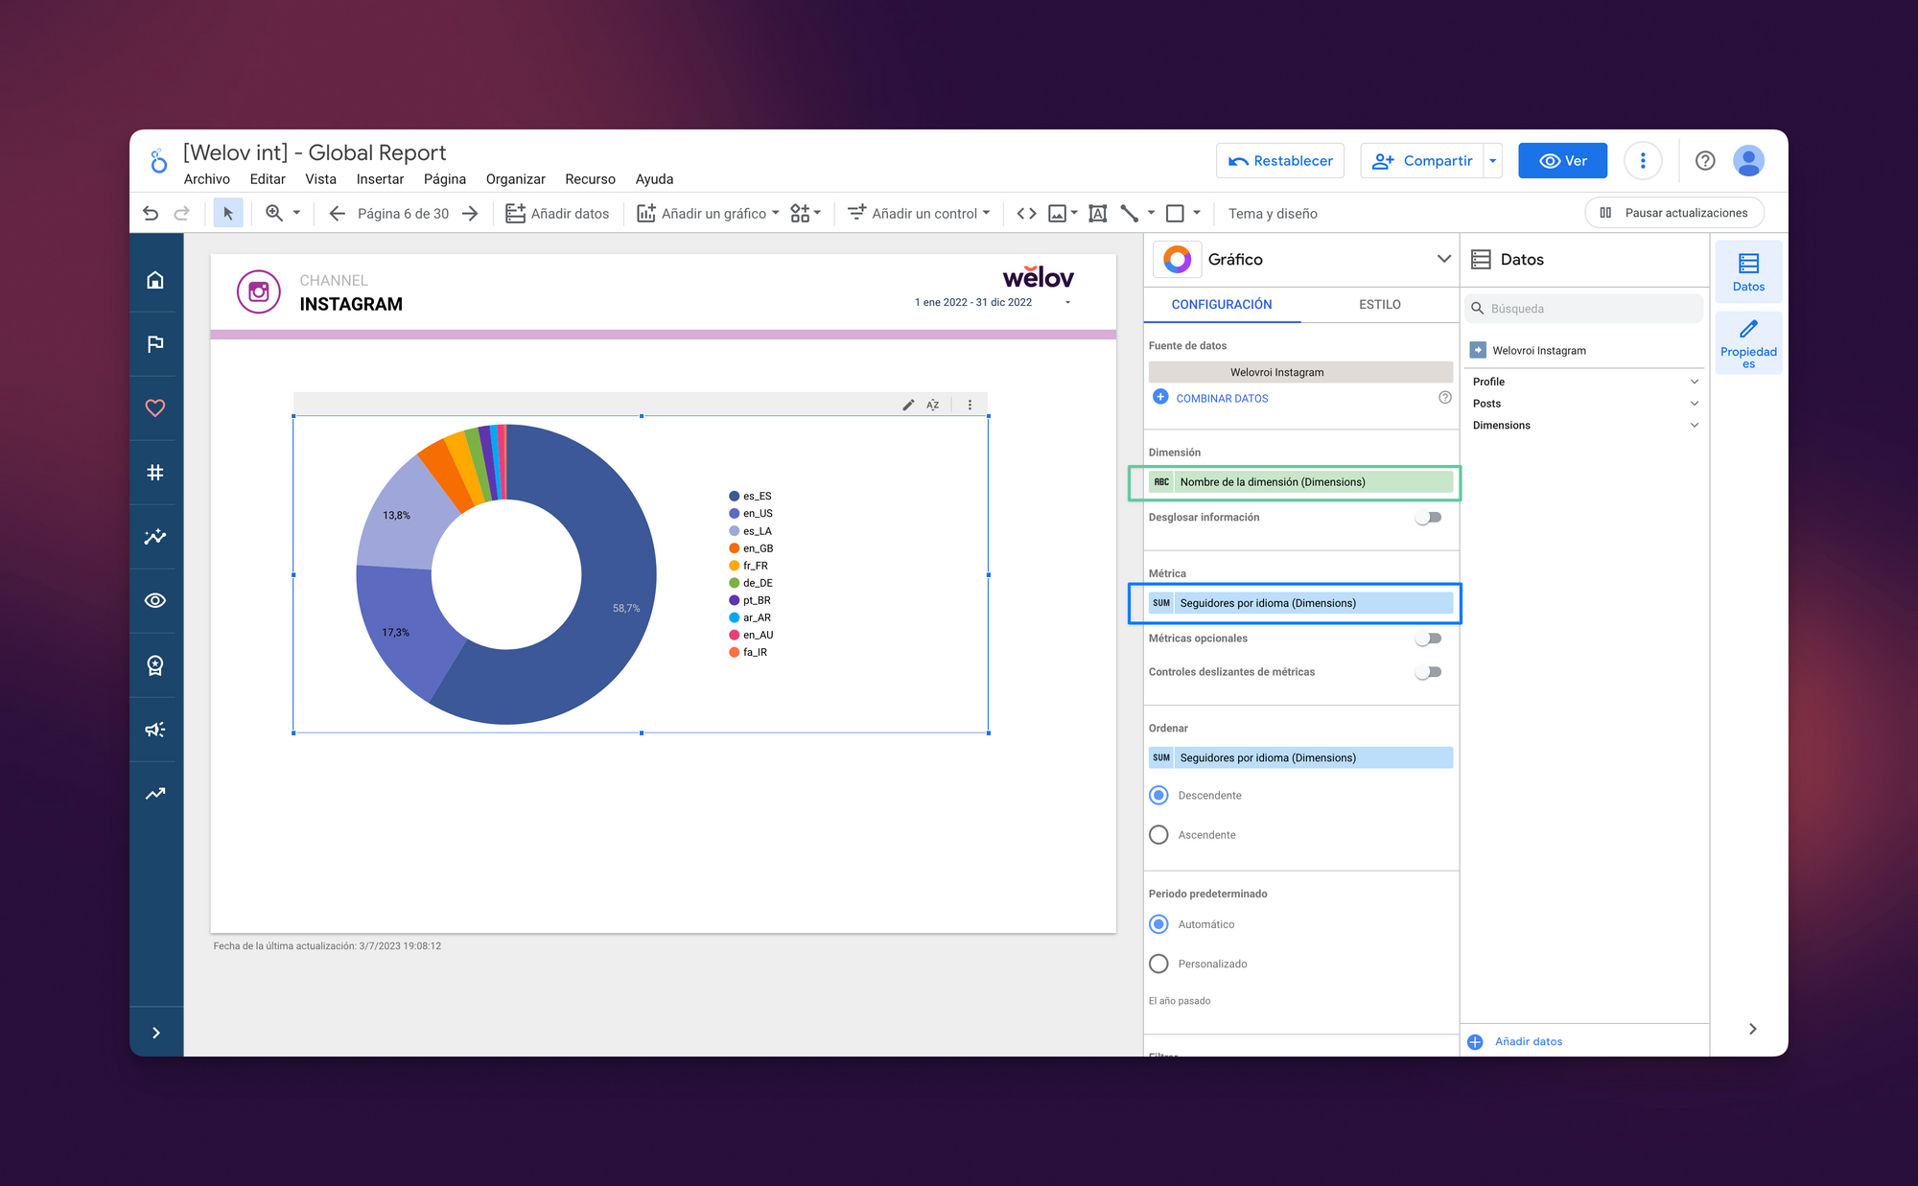Select the Ascendente radio button
This screenshot has height=1186, width=1918.
[1158, 835]
